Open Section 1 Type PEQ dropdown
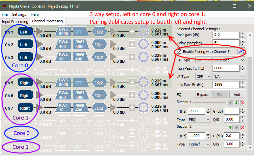Viewport: 254px width, 156px height. [199, 120]
